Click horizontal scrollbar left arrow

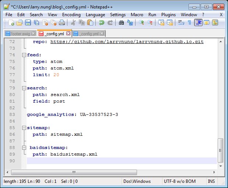tap(7, 173)
